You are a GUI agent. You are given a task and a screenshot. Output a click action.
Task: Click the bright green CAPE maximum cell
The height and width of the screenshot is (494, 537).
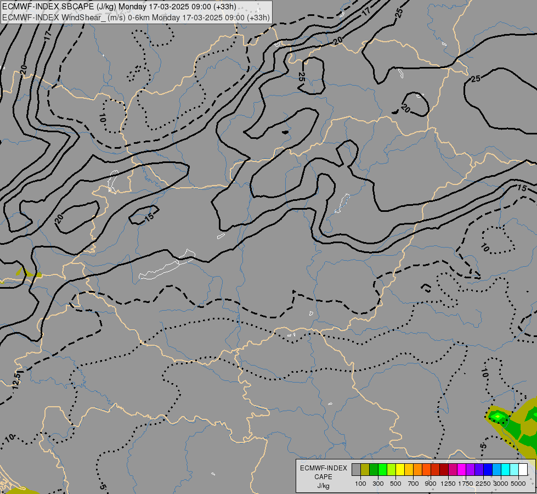498,416
